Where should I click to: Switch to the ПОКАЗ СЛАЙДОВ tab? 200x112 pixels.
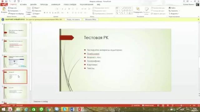pyautogui.click(x=70, y=5)
